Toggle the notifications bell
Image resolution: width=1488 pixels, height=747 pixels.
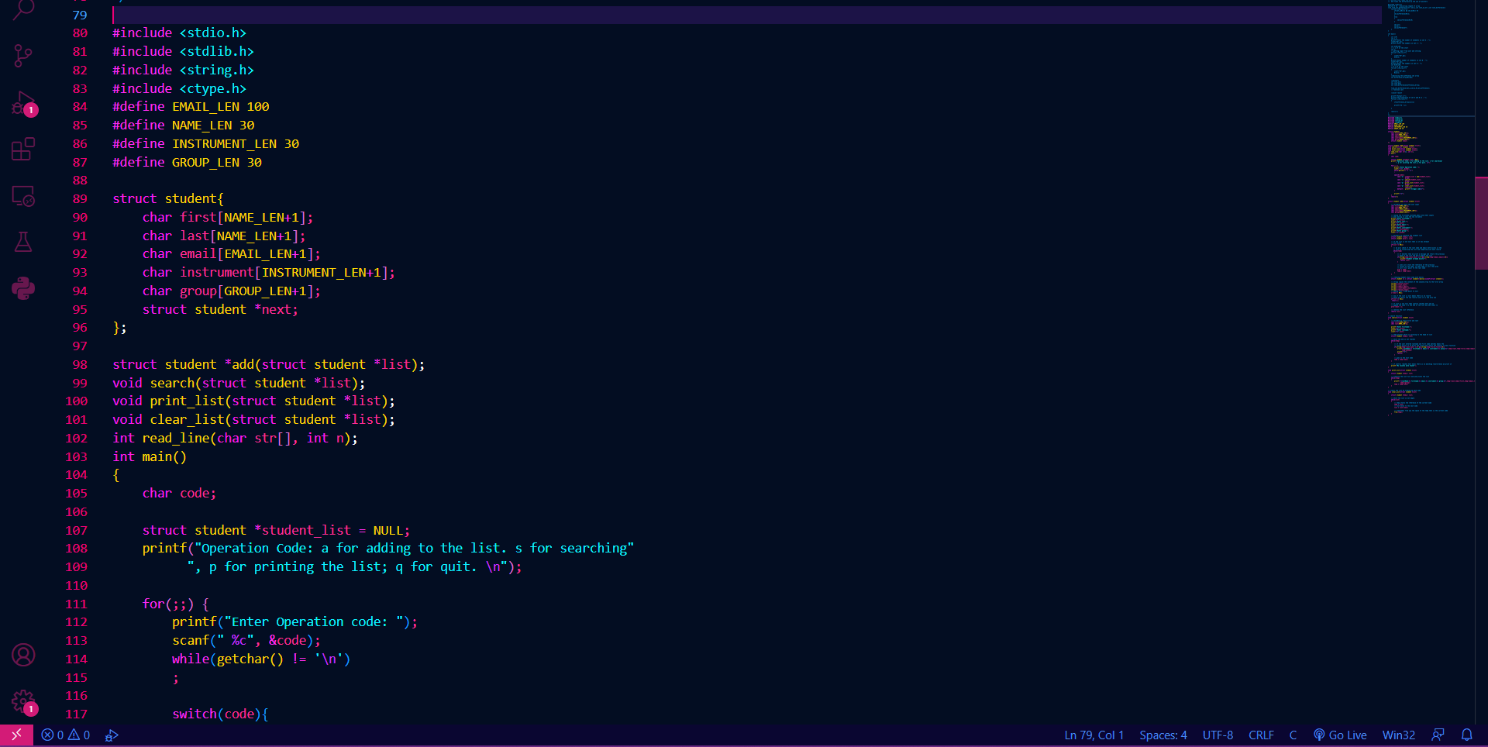coord(1467,735)
